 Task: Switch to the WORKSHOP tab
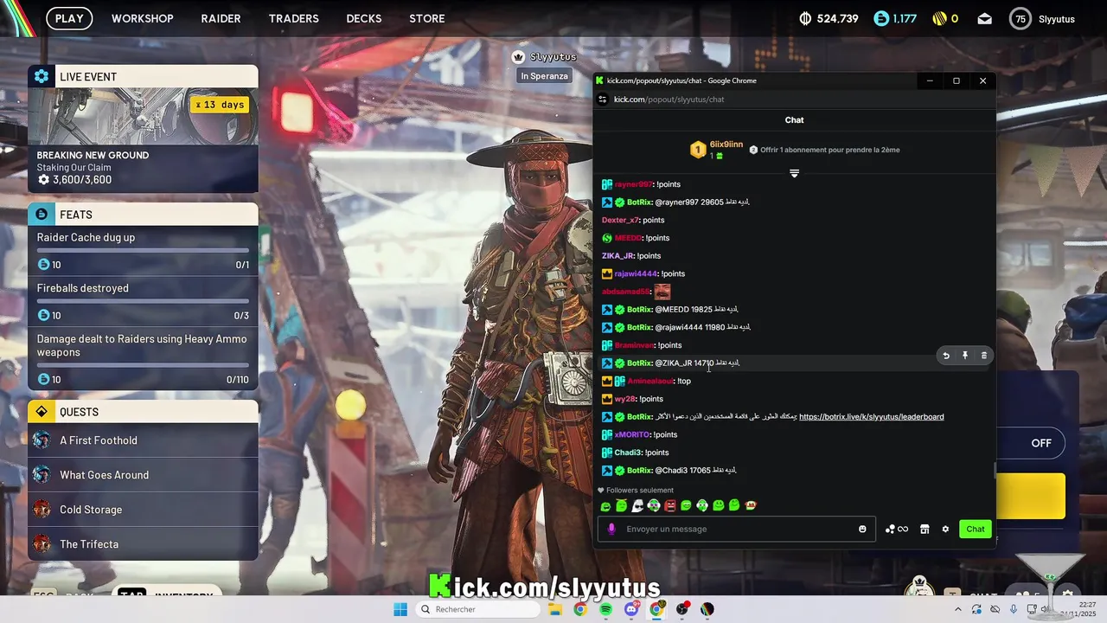143,18
